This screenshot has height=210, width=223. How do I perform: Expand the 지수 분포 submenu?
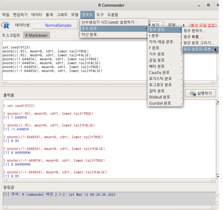click(x=165, y=54)
